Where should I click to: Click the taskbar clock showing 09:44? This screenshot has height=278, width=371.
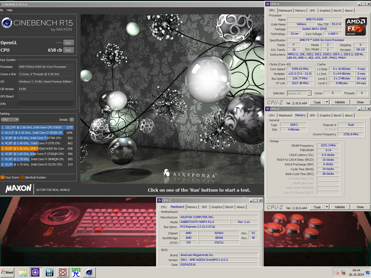tap(356, 270)
